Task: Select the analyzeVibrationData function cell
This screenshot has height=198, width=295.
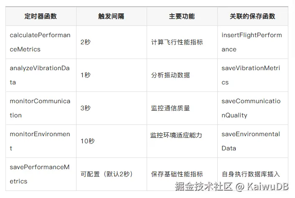Action: pos(40,75)
